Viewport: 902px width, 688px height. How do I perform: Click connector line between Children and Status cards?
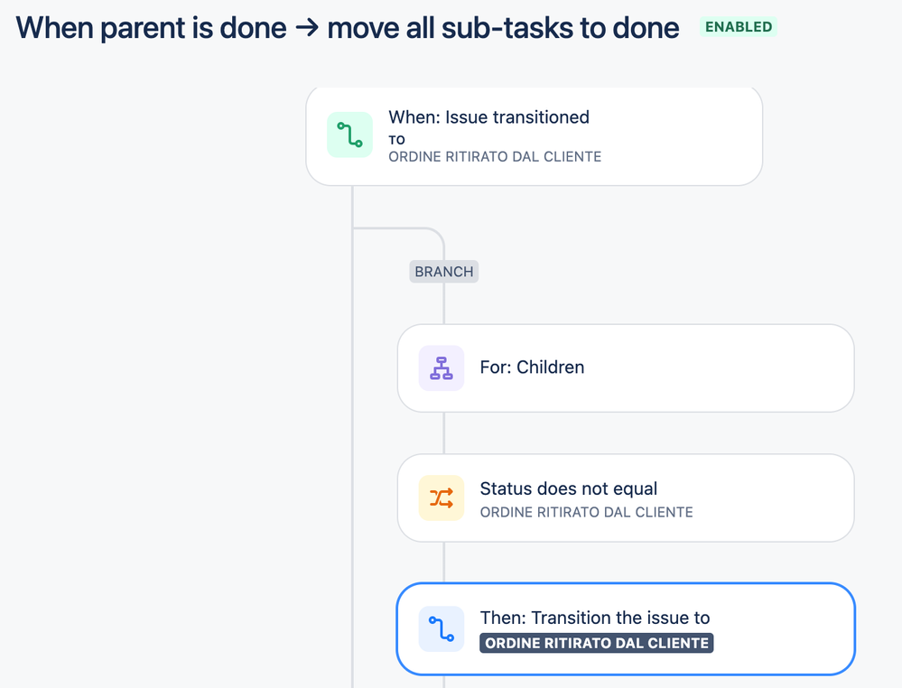pyautogui.click(x=444, y=433)
